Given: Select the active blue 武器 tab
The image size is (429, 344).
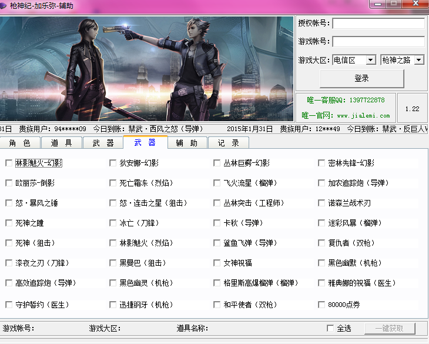Looking at the screenshot, I should 145,142.
